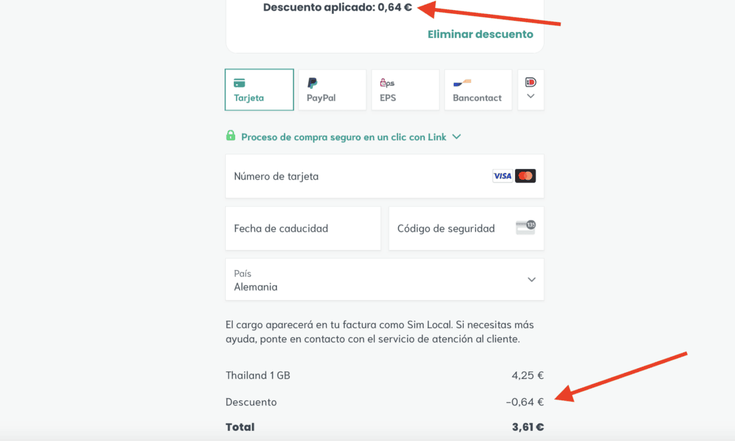The height and width of the screenshot is (441, 735).
Task: Click the Mastercard logo
Action: click(525, 176)
